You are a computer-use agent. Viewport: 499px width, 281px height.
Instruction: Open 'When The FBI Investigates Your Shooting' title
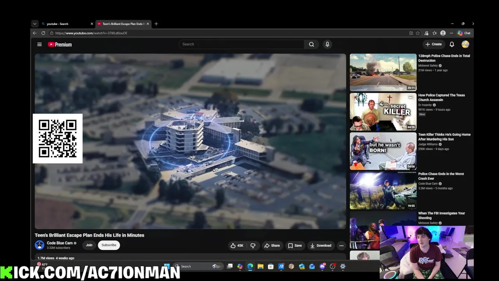[442, 215]
